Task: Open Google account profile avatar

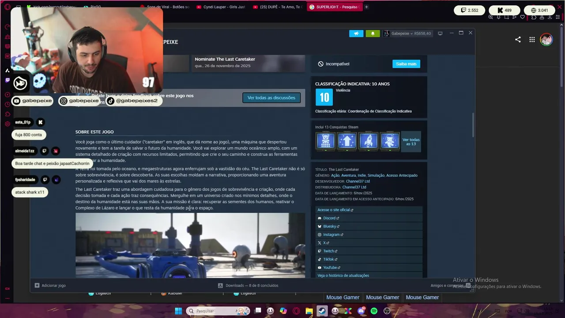Action: coord(546,40)
